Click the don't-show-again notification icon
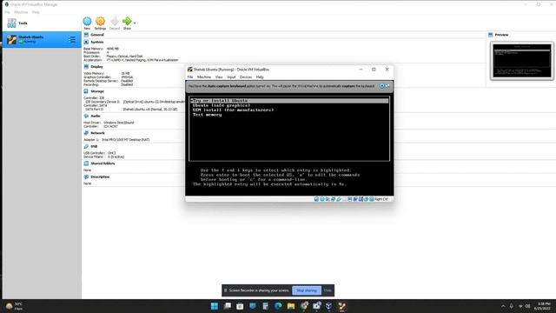 click(x=387, y=86)
